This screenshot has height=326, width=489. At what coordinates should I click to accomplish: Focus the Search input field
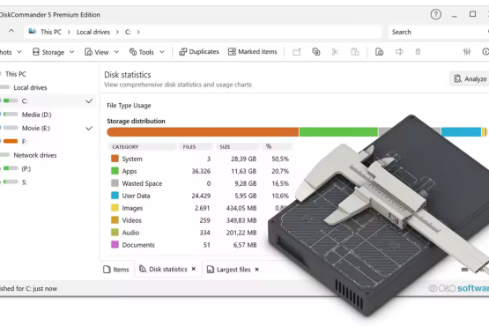438,32
